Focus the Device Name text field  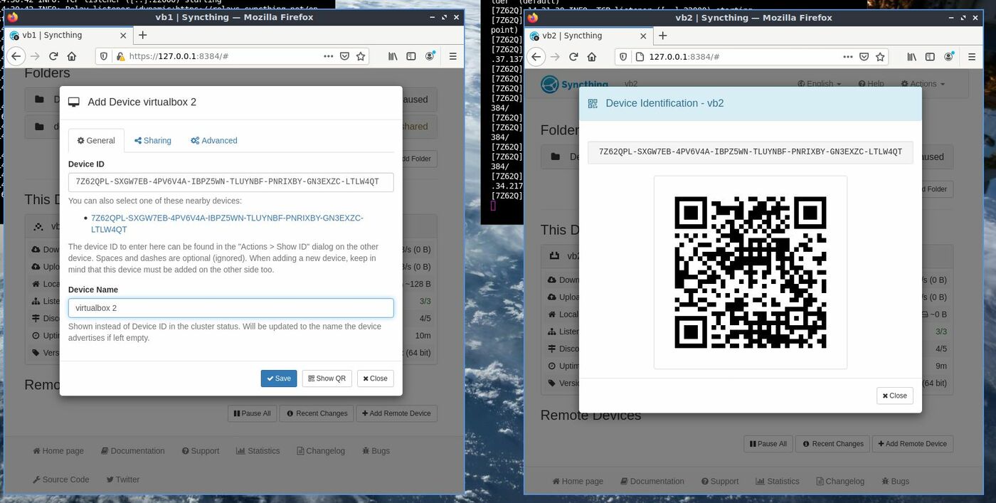(231, 308)
